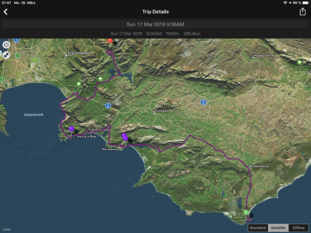311x233 pixels.
Task: Switch map to Offline view
Action: point(299,228)
